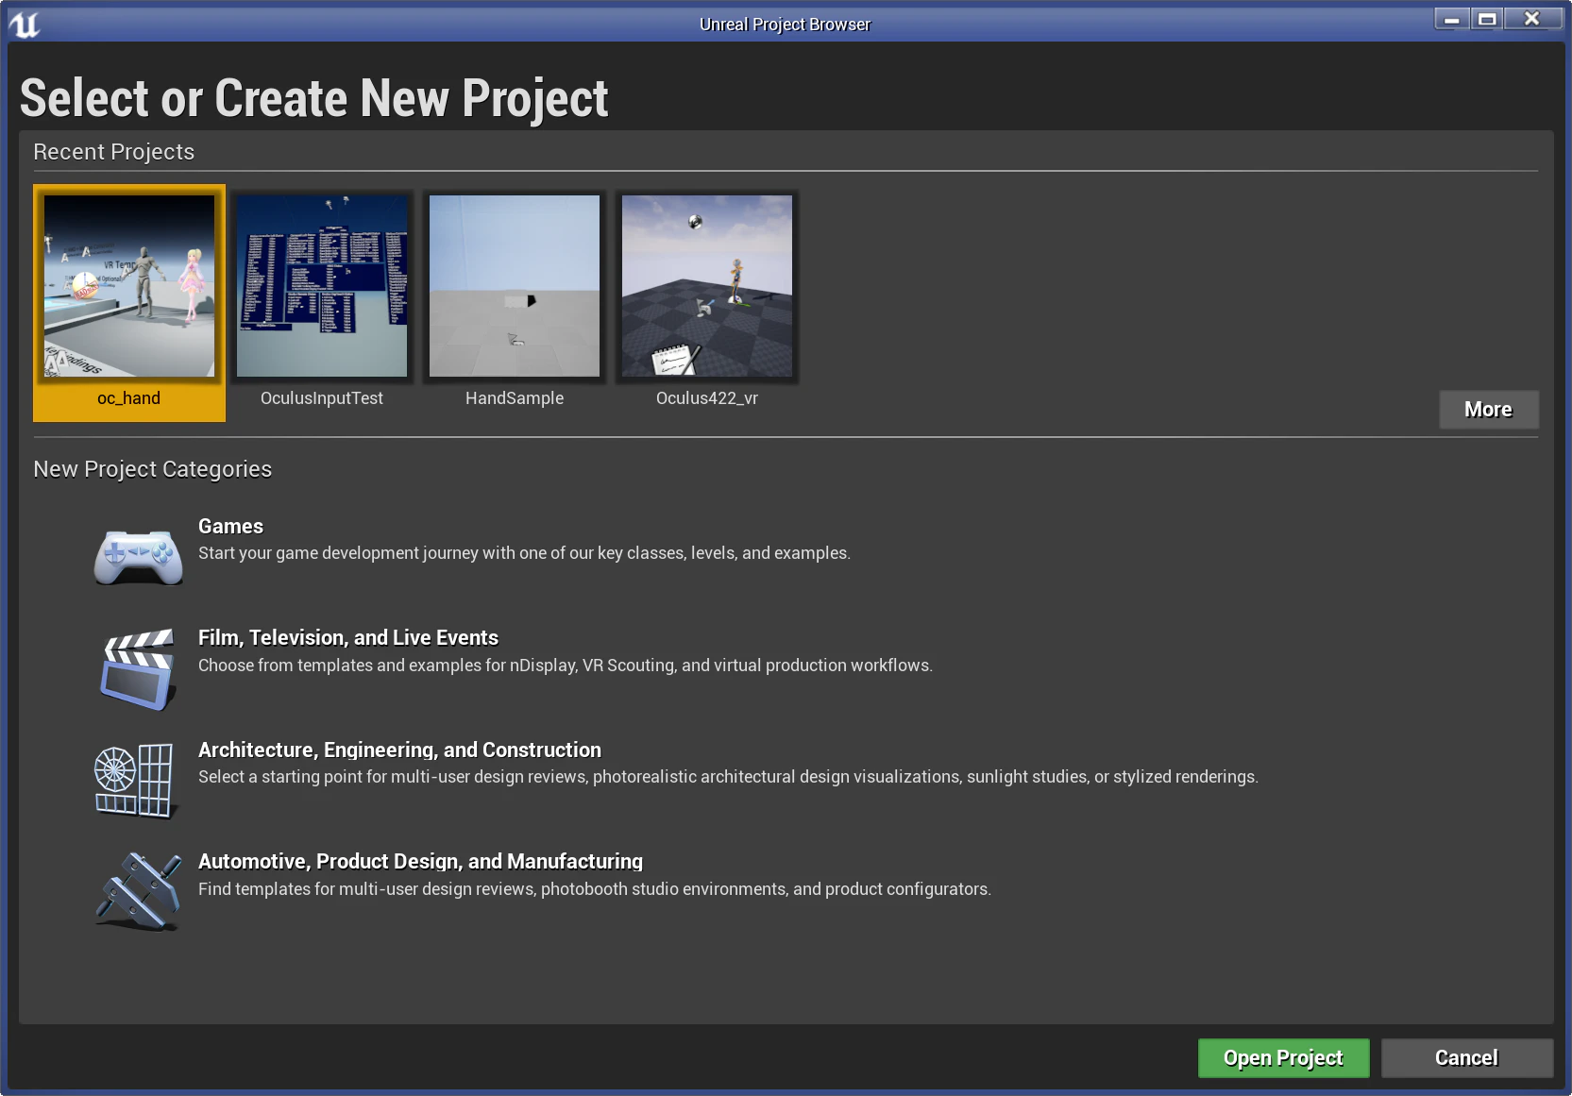Click the Unreal Engine logo icon

[25, 24]
